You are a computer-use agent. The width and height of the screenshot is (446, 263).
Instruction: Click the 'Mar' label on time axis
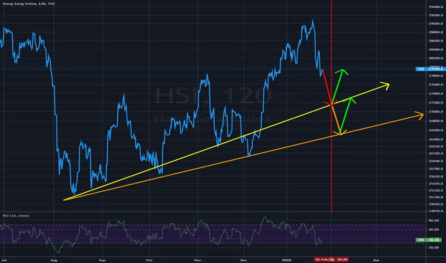(376, 260)
